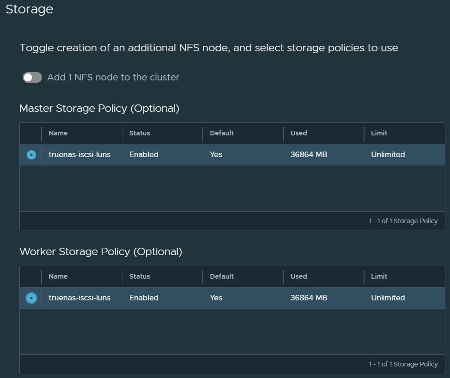Image resolution: width=450 pixels, height=378 pixels.
Task: Click truenas-iscsi-luns name in Worker table row
Action: pyautogui.click(x=79, y=298)
